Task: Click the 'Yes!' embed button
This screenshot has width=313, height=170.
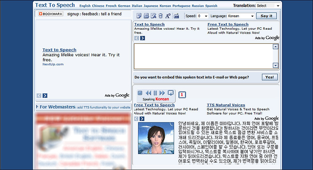Action: [x=270, y=77]
